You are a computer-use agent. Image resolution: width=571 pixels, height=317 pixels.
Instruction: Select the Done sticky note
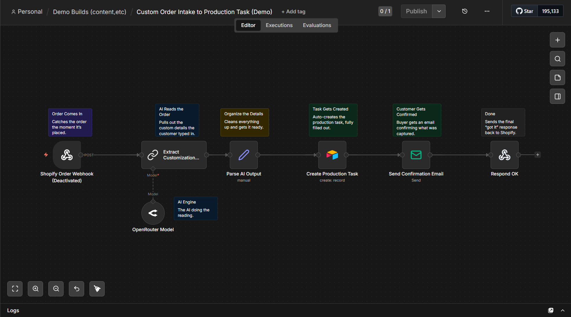point(503,122)
